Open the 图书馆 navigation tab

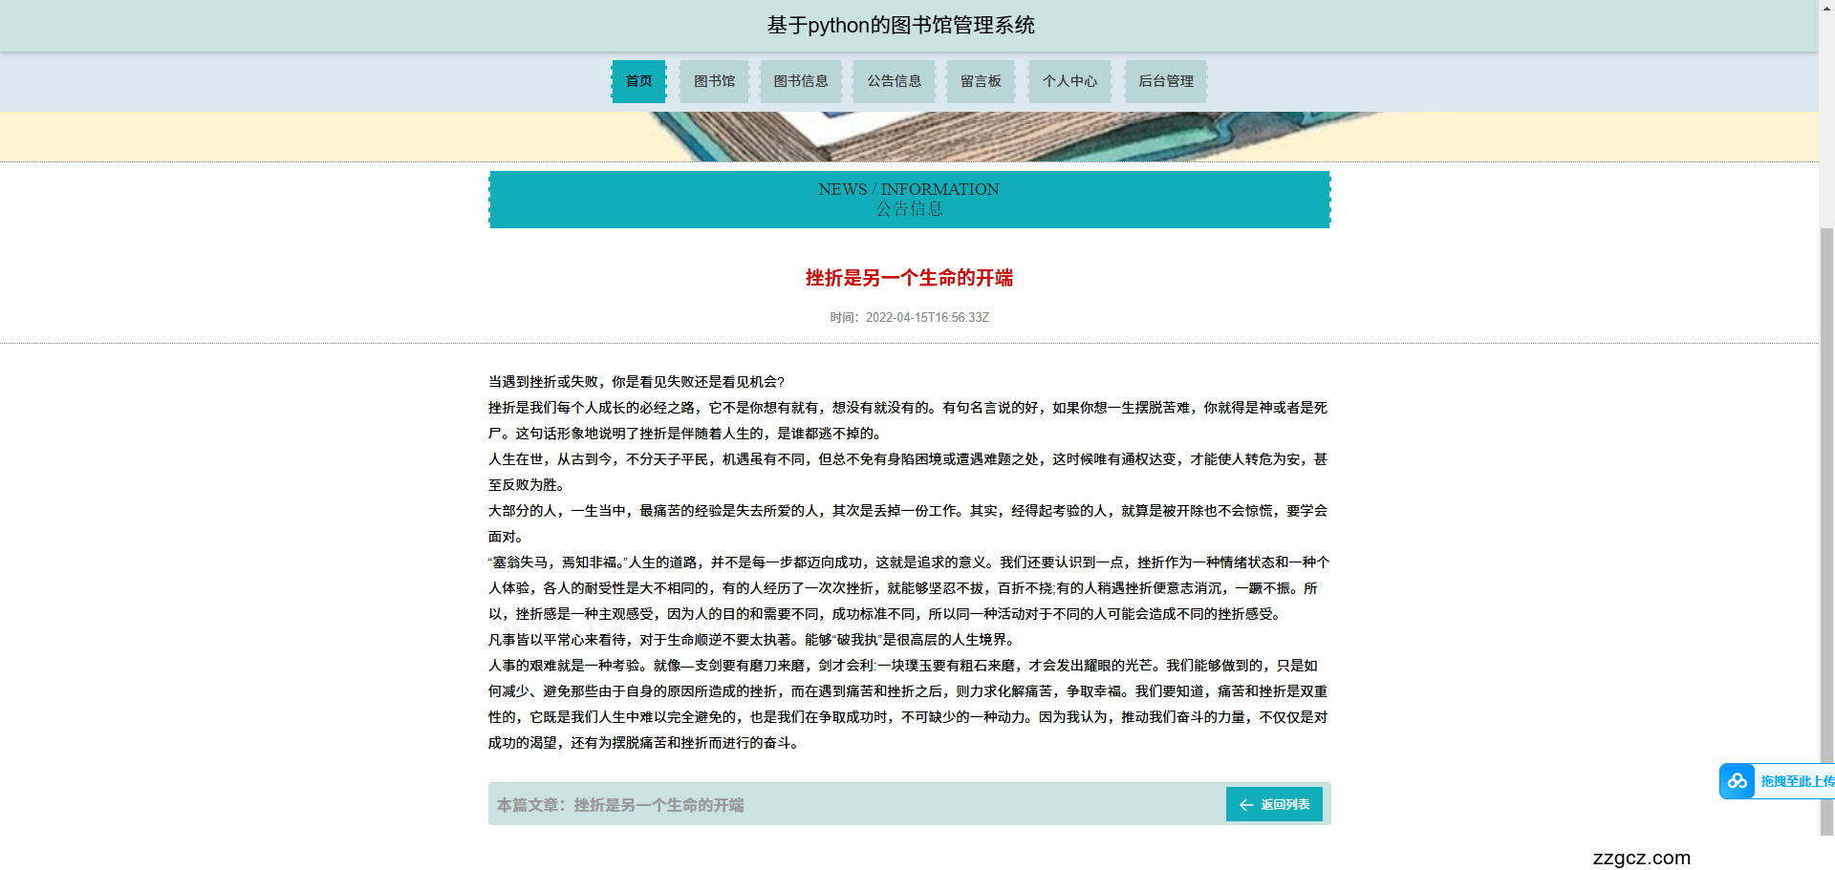714,81
